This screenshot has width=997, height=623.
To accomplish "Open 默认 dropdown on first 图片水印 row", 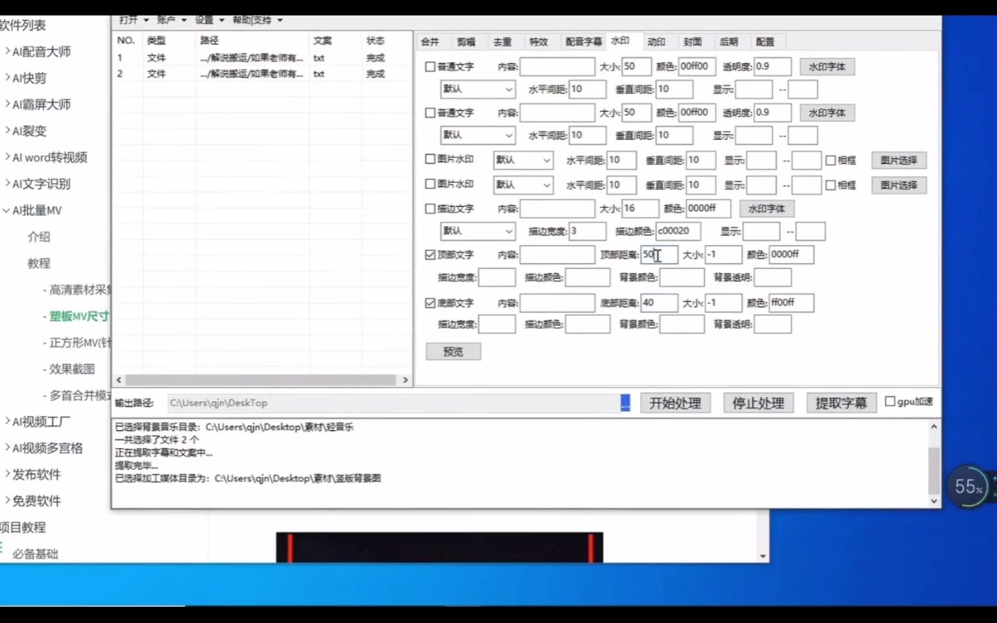I will point(523,160).
